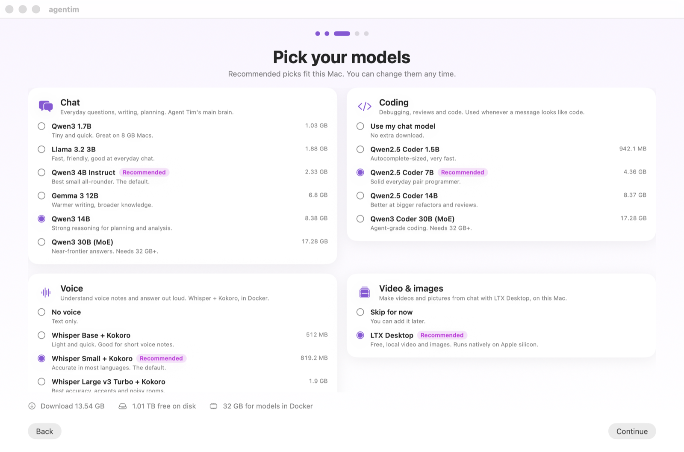Screen dimensions: 684x452
Task: Click the Docker memory icon in footer
Action: point(214,406)
